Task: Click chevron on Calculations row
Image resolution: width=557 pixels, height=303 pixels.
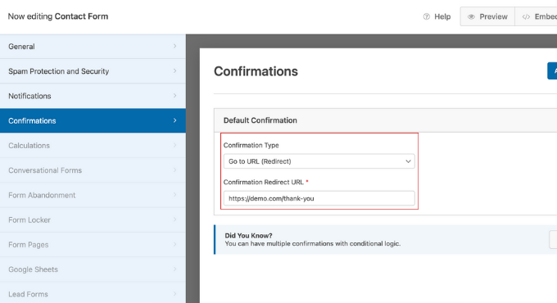Action: tap(174, 145)
